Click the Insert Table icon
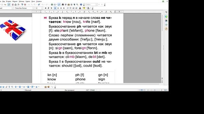The width and height of the screenshot is (204, 114). pyautogui.click(x=55, y=4)
